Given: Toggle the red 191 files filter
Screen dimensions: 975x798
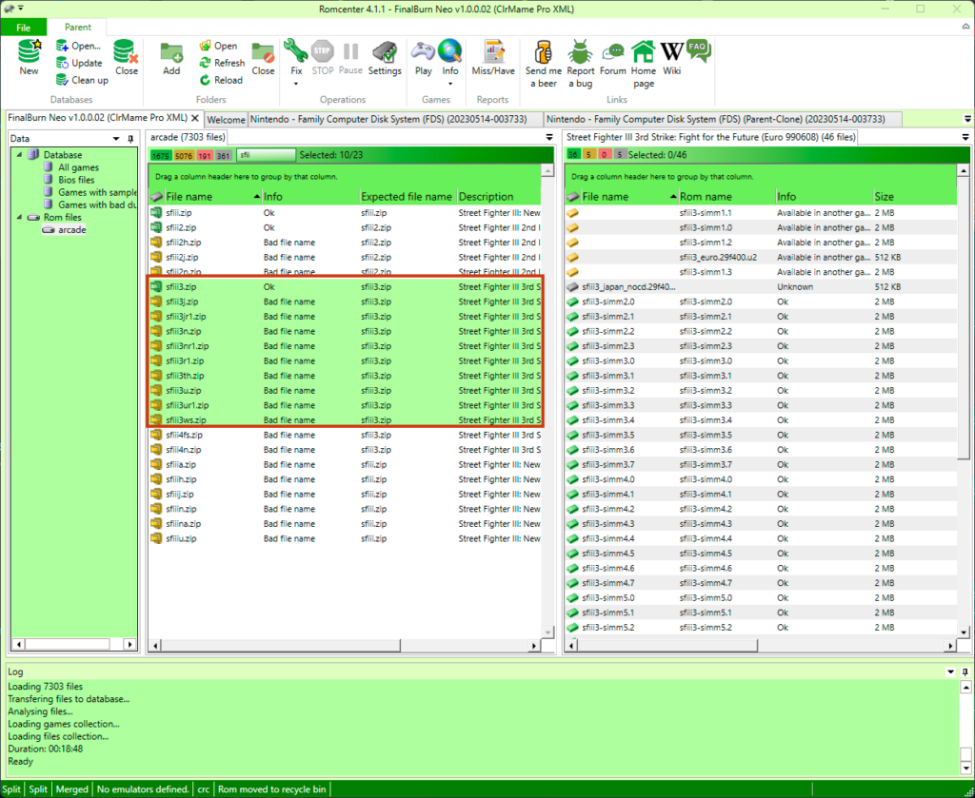Looking at the screenshot, I should pyautogui.click(x=205, y=155).
